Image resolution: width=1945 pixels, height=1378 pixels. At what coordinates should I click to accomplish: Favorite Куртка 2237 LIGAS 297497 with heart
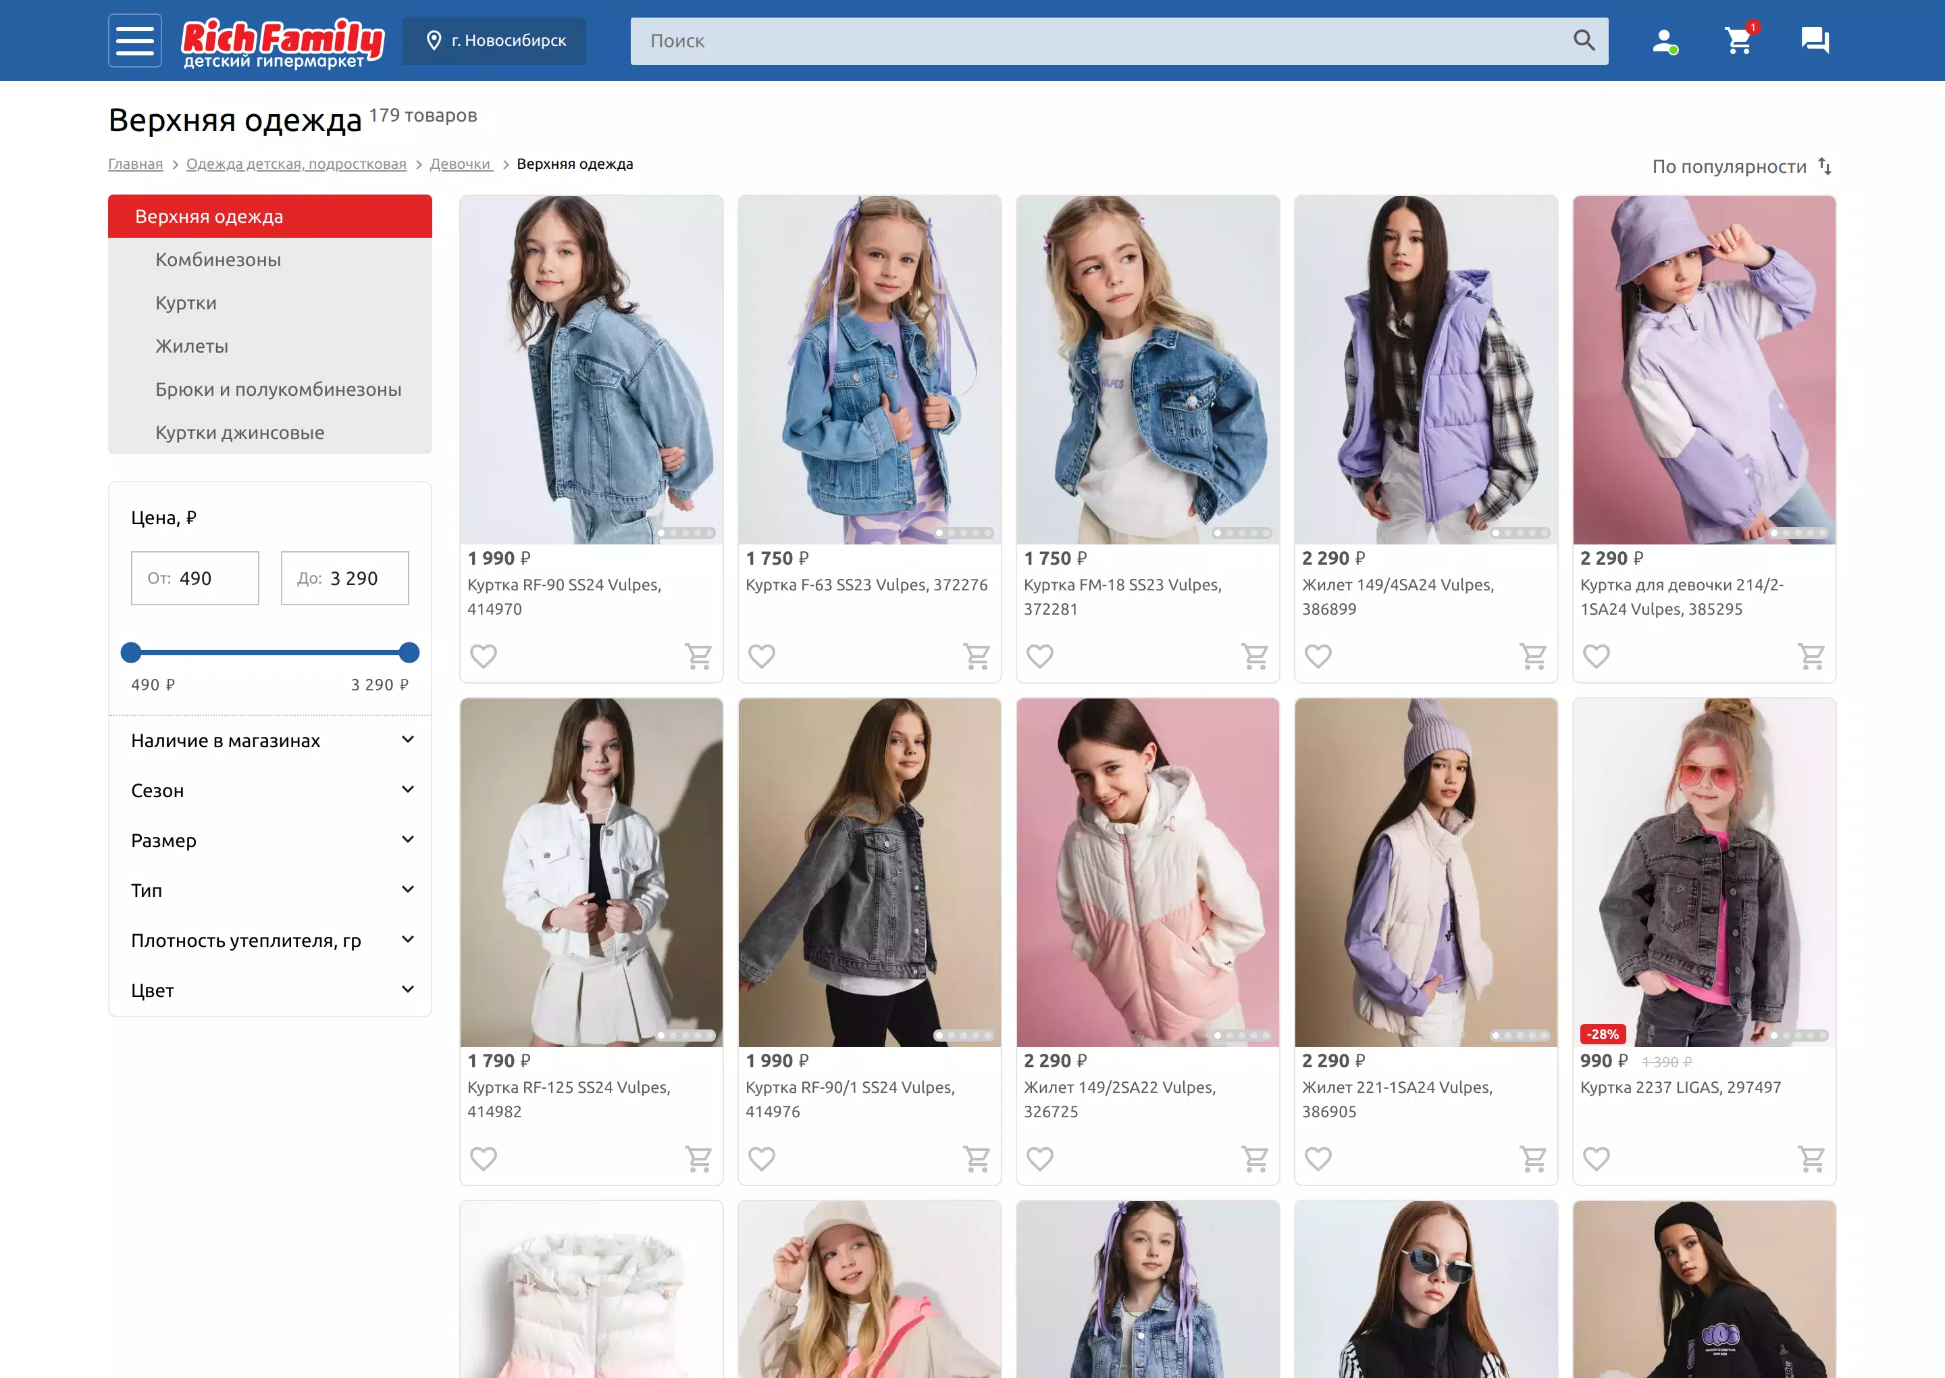click(x=1597, y=1158)
